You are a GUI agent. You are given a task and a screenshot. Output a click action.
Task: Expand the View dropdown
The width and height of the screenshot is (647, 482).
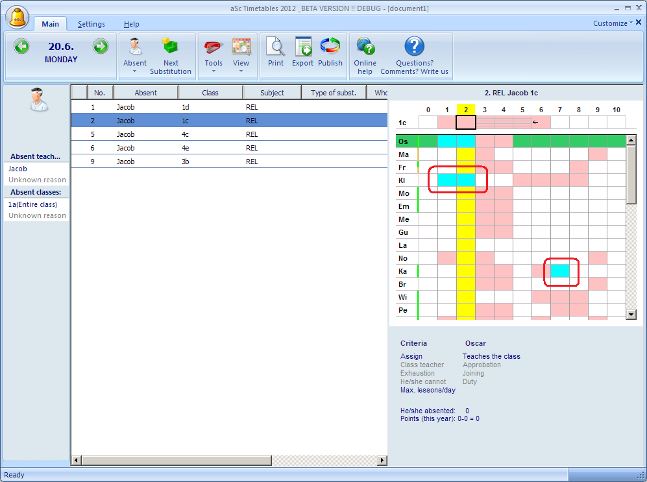(x=241, y=71)
